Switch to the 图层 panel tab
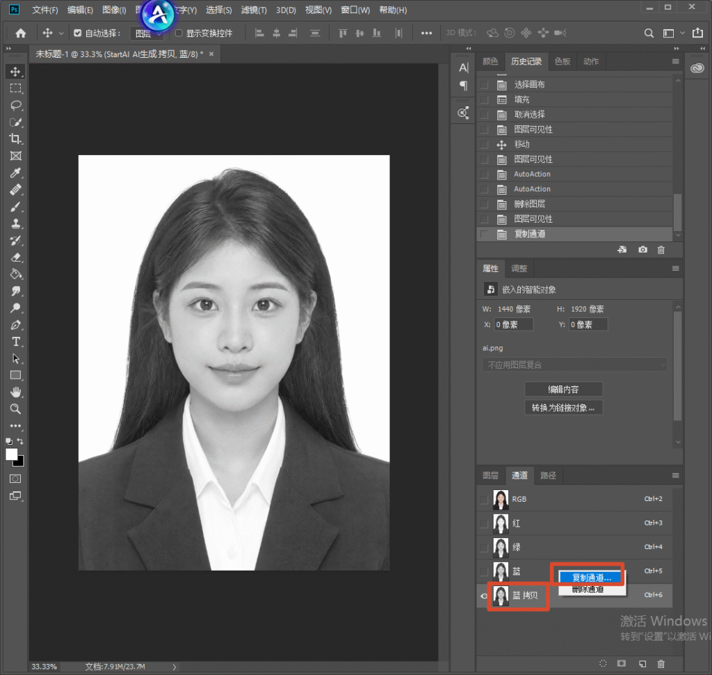 (x=490, y=475)
